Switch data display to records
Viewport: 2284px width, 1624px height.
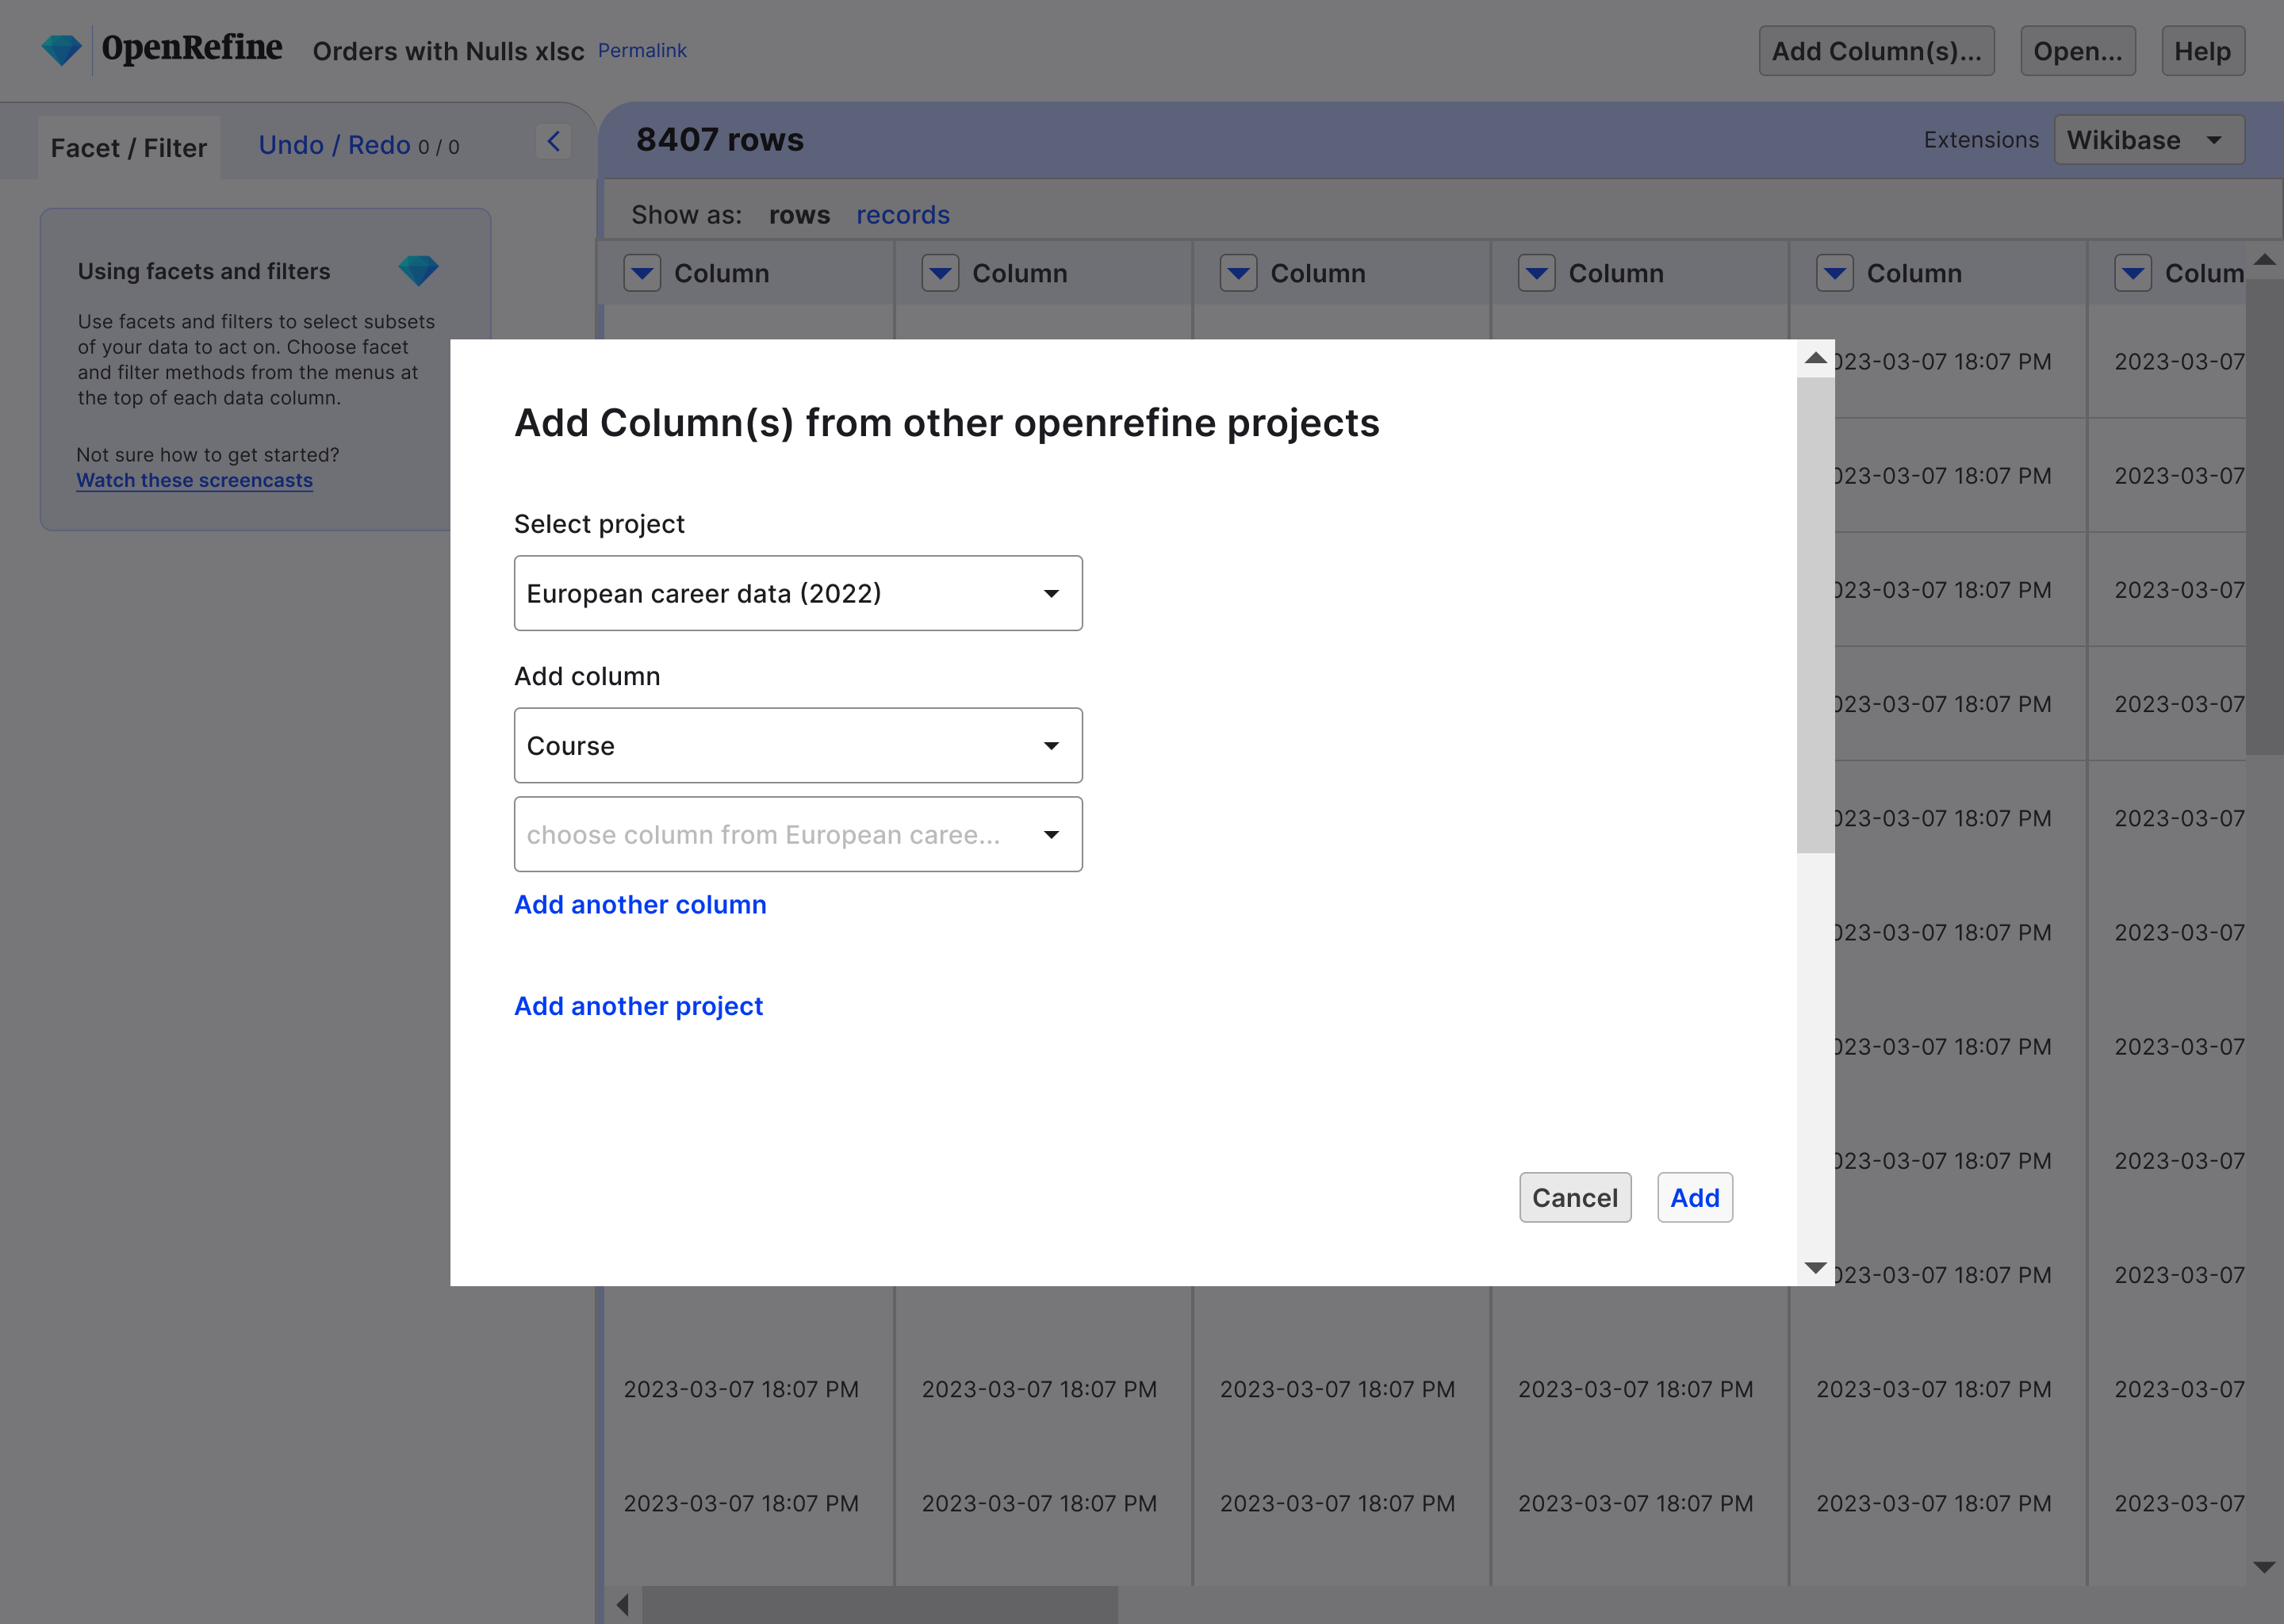pyautogui.click(x=902, y=214)
